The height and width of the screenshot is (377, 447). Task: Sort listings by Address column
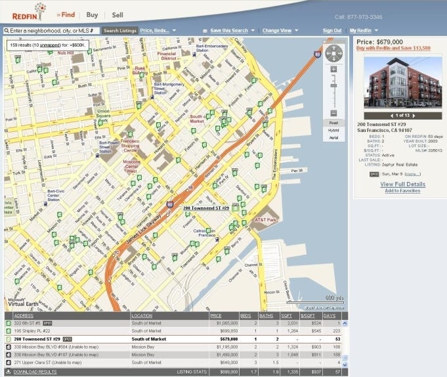(x=24, y=316)
